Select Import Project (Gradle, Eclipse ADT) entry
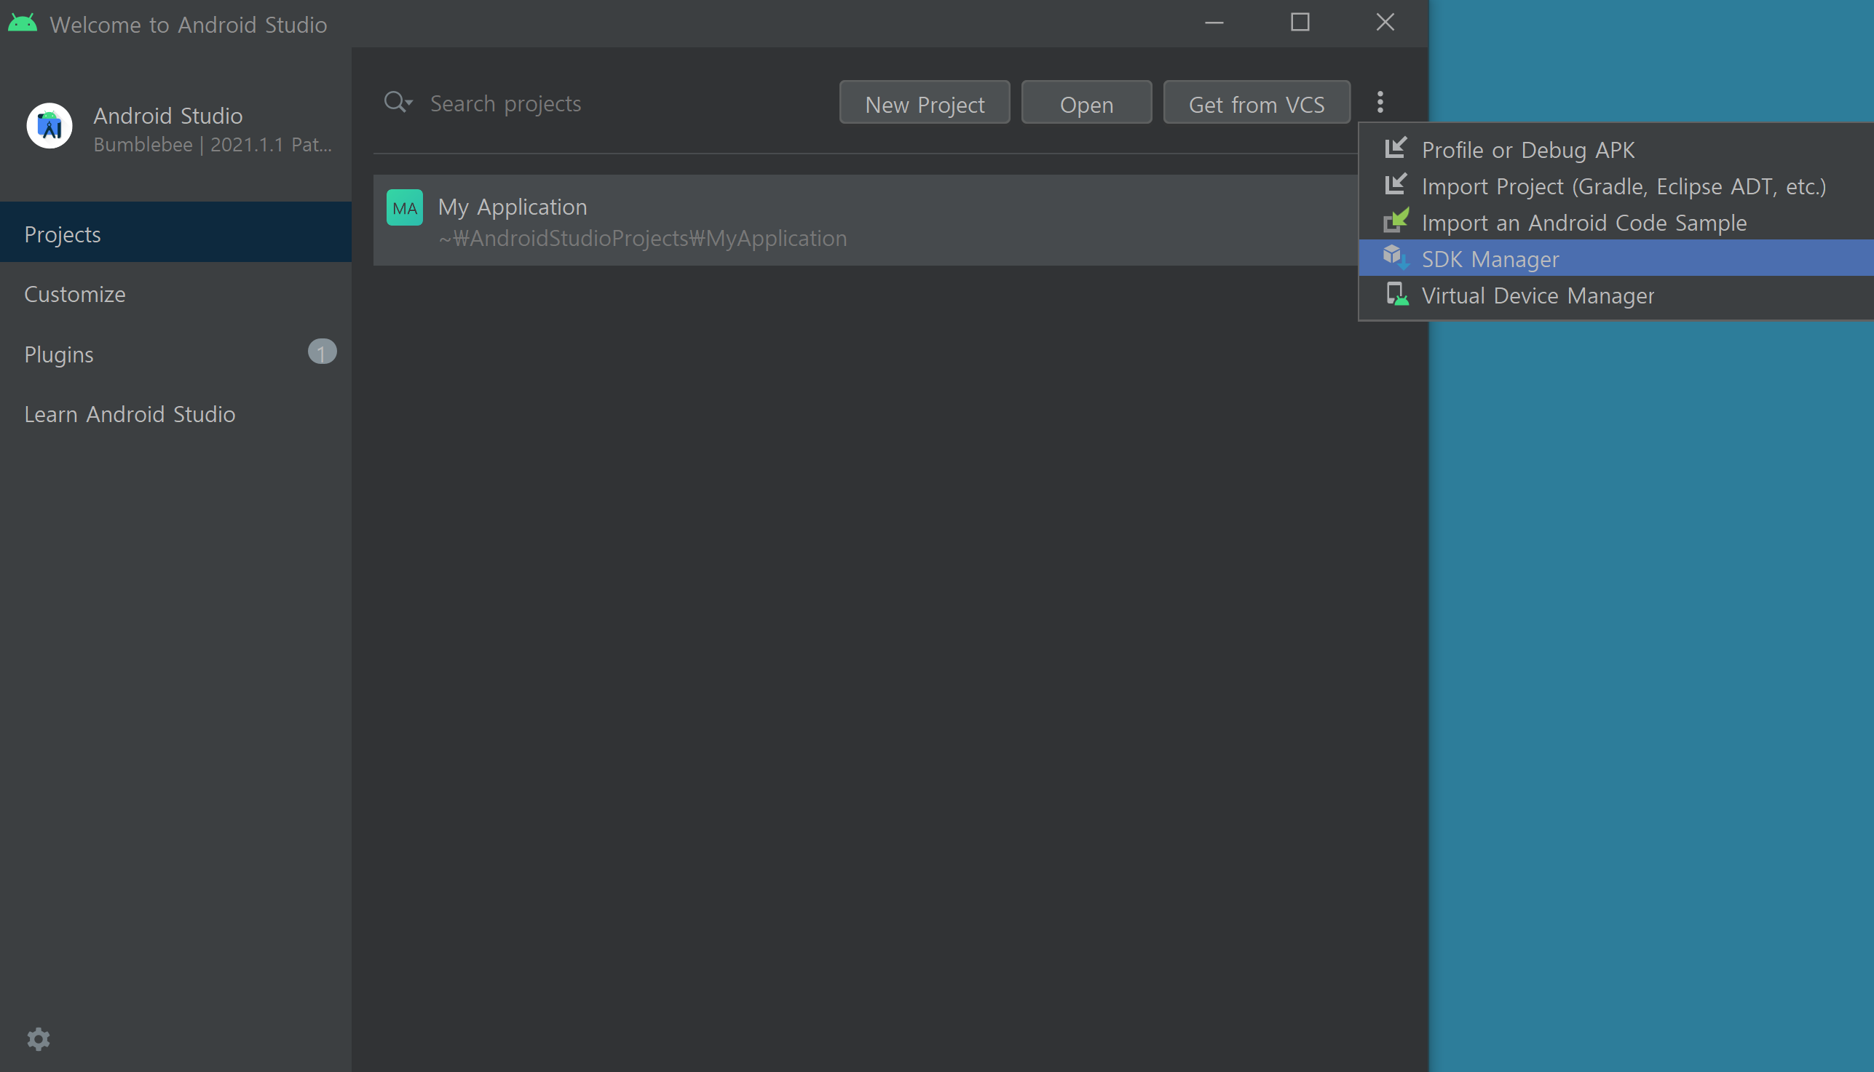1874x1072 pixels. pyautogui.click(x=1623, y=186)
